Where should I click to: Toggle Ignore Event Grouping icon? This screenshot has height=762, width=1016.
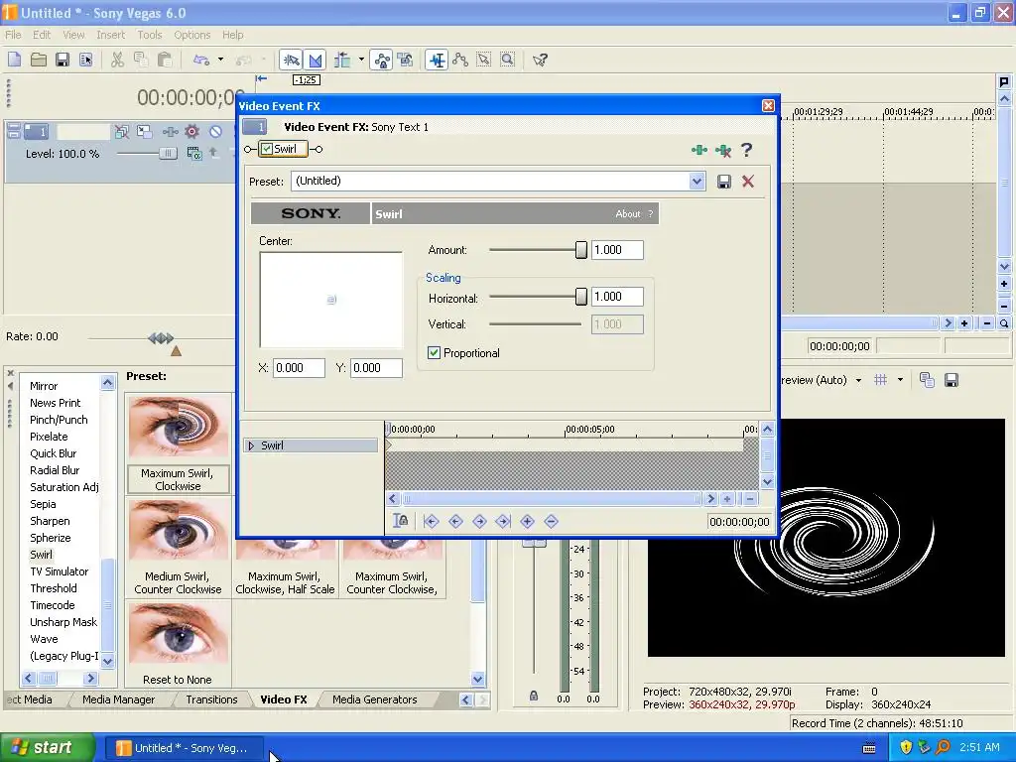pos(406,61)
